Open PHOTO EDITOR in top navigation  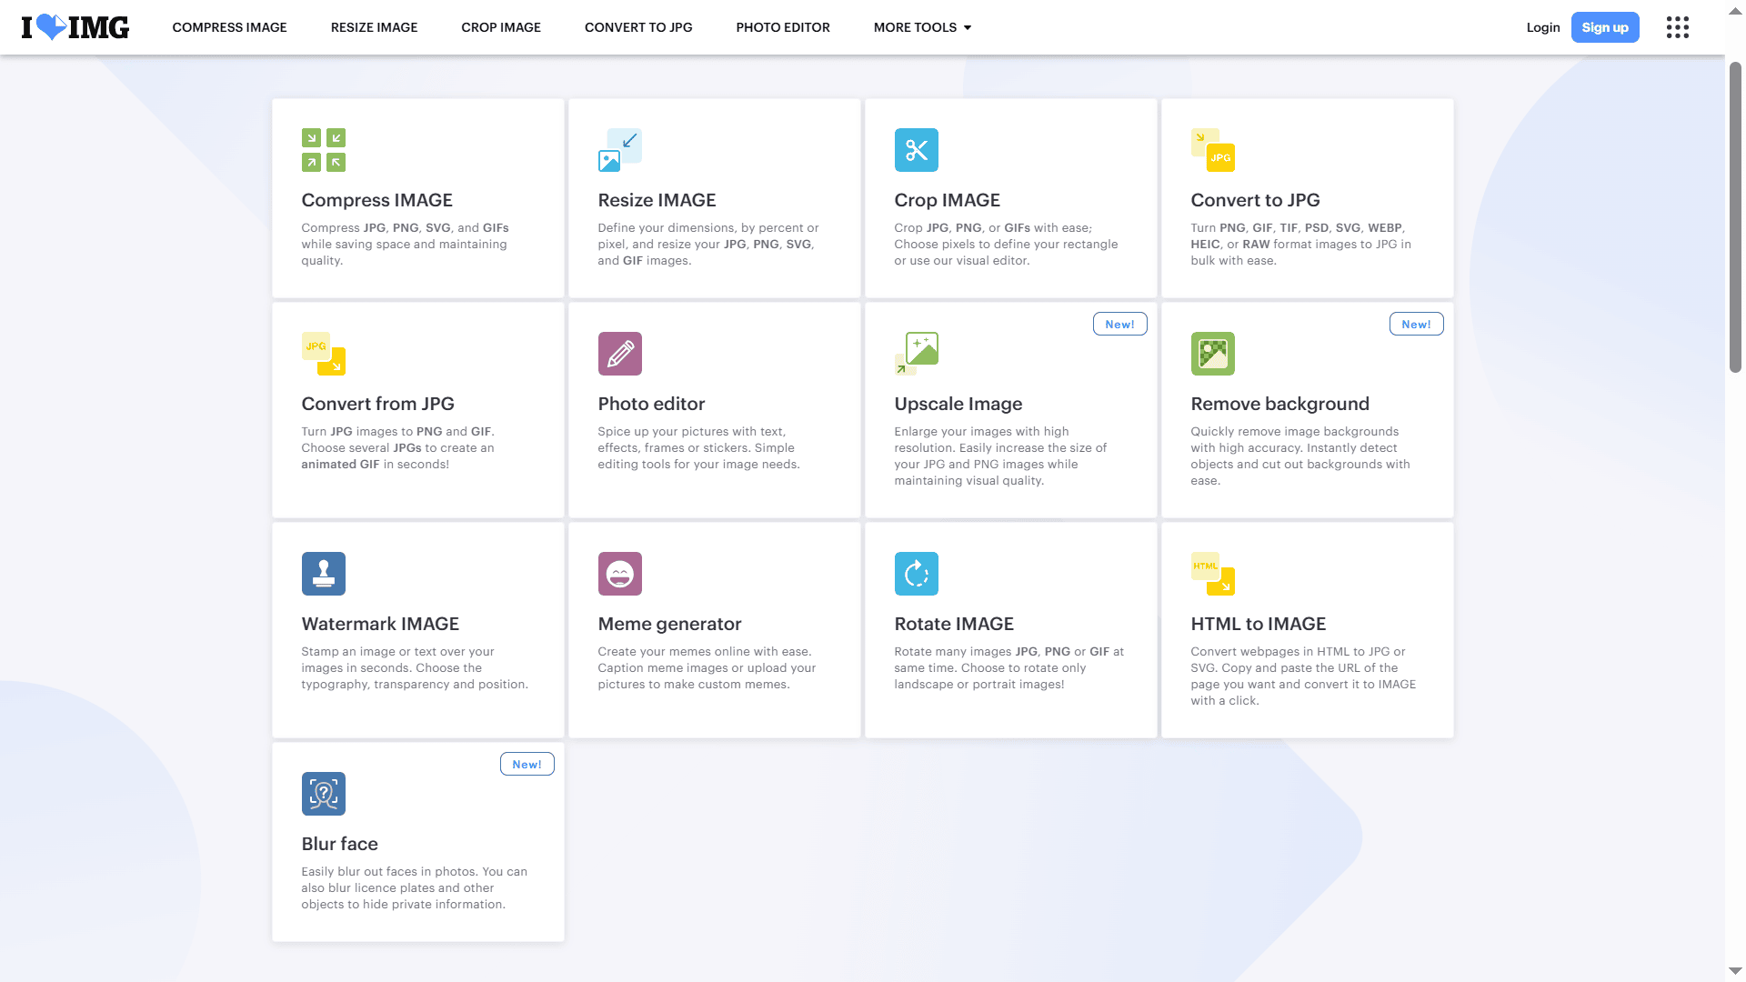783,27
